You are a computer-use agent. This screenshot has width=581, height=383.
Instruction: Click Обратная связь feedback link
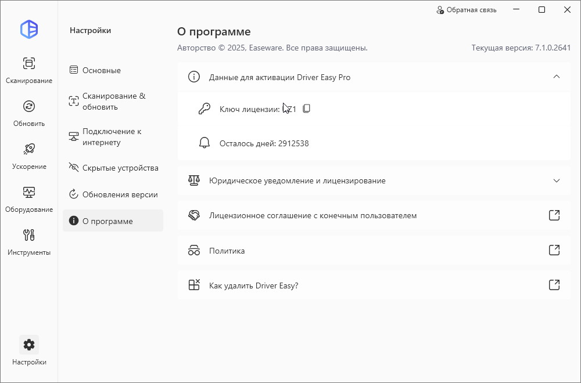pos(466,10)
